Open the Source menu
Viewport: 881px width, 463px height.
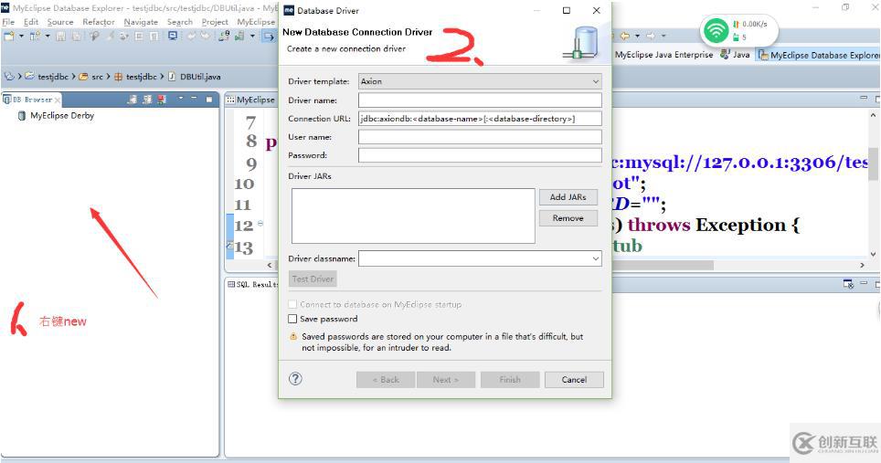(x=60, y=21)
